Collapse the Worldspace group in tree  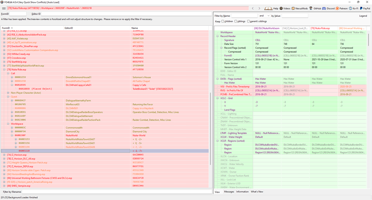(x=8, y=124)
